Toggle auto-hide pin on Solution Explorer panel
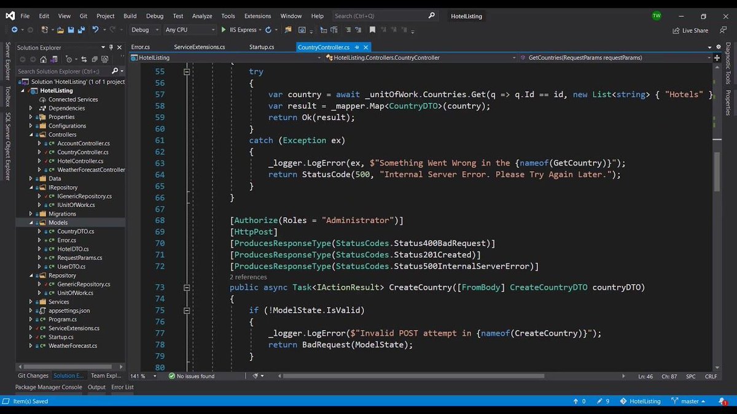 coord(111,47)
